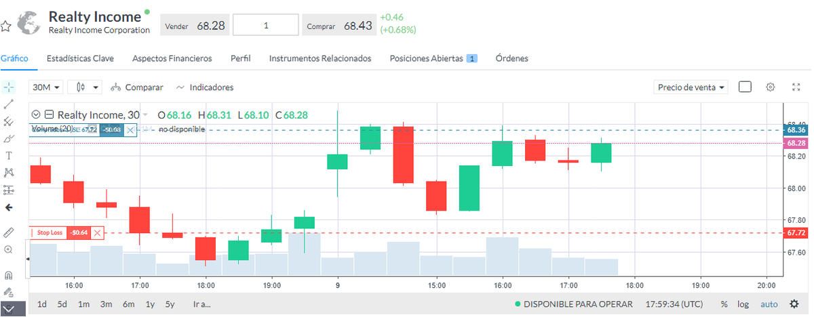The image size is (814, 317).
Task: Click the Volume (20) indicator label
Action: click(53, 129)
